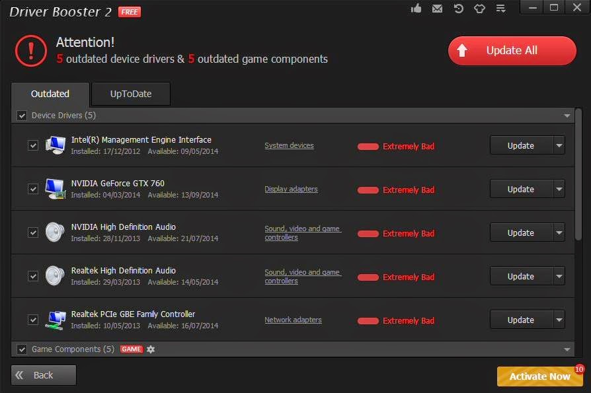Select the 'NVIDIA GeForce GTX 760' name
The width and height of the screenshot is (591, 393).
118,184
